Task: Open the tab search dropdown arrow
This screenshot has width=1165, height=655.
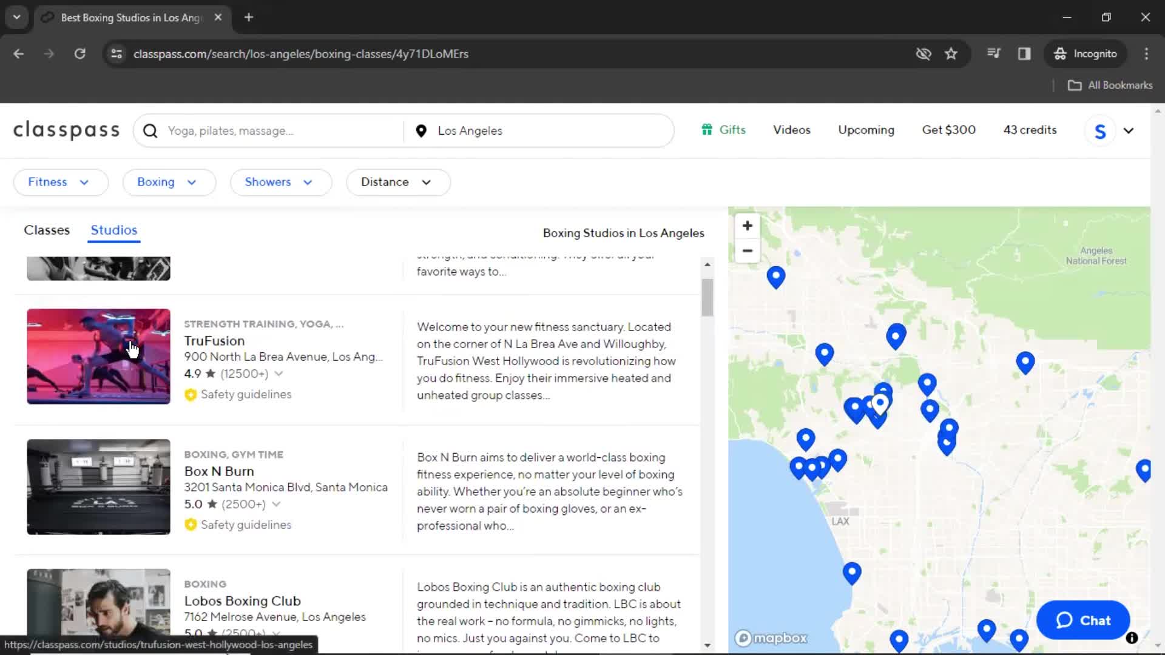Action: click(17, 18)
